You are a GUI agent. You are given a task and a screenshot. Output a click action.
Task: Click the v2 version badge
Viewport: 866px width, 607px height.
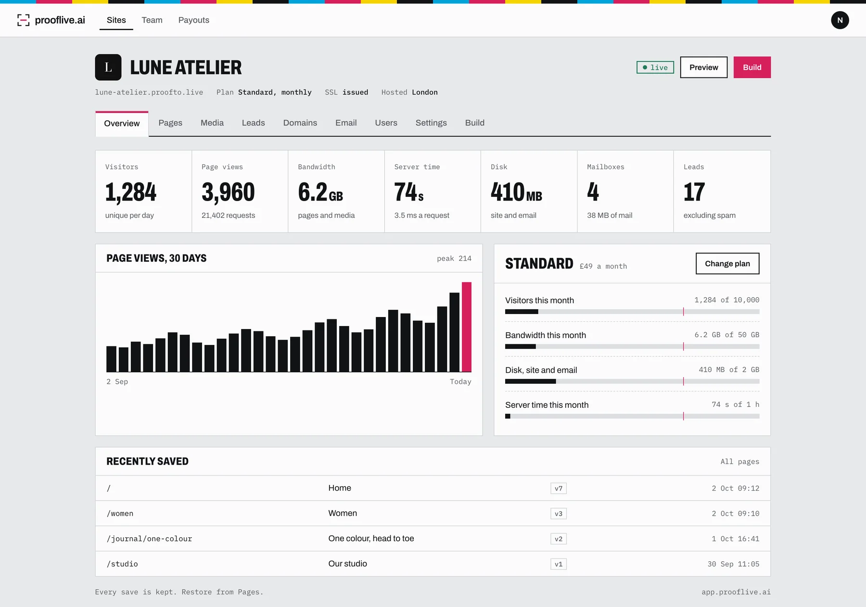(x=559, y=539)
